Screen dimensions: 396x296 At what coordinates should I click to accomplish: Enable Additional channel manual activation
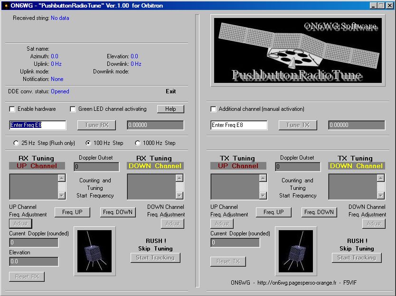[x=214, y=109]
